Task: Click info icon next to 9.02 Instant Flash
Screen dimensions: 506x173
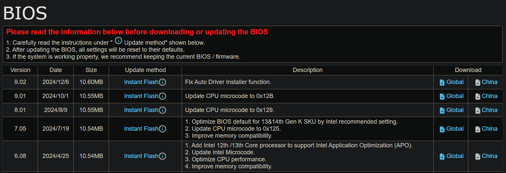Action: click(162, 82)
